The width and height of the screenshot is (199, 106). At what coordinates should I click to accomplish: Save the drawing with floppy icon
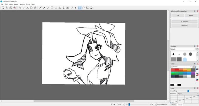click(x=11, y=8)
